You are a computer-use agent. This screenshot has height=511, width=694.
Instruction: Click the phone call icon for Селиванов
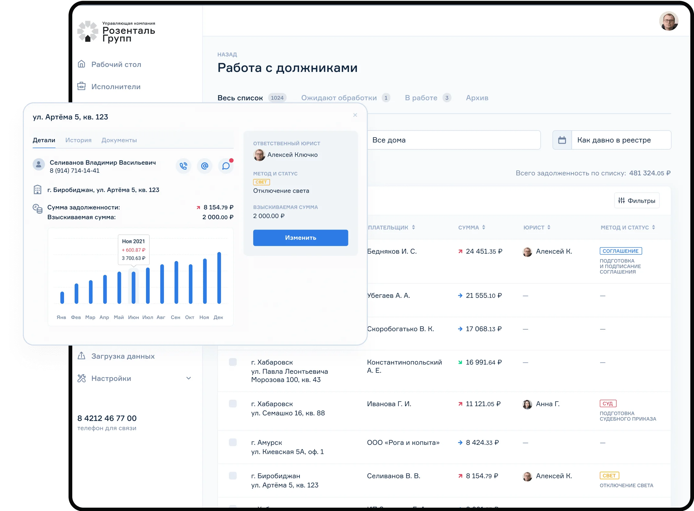[x=183, y=166]
